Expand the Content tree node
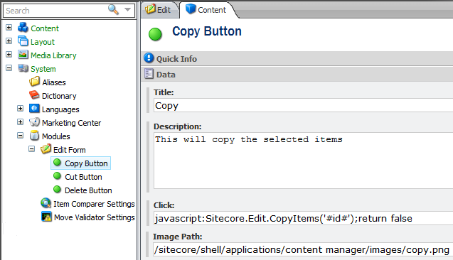 click(9, 28)
